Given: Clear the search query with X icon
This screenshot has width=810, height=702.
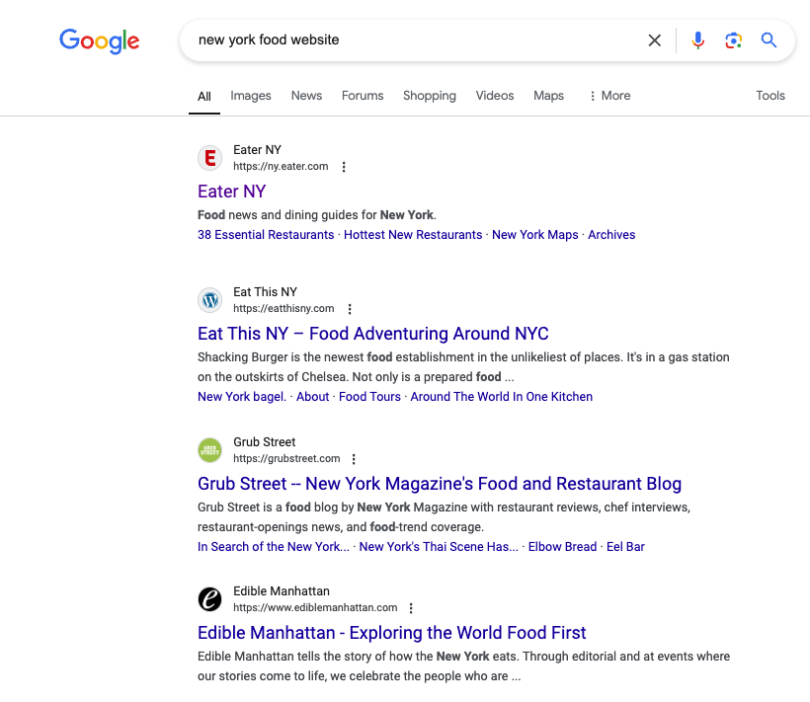Looking at the screenshot, I should 655,40.
